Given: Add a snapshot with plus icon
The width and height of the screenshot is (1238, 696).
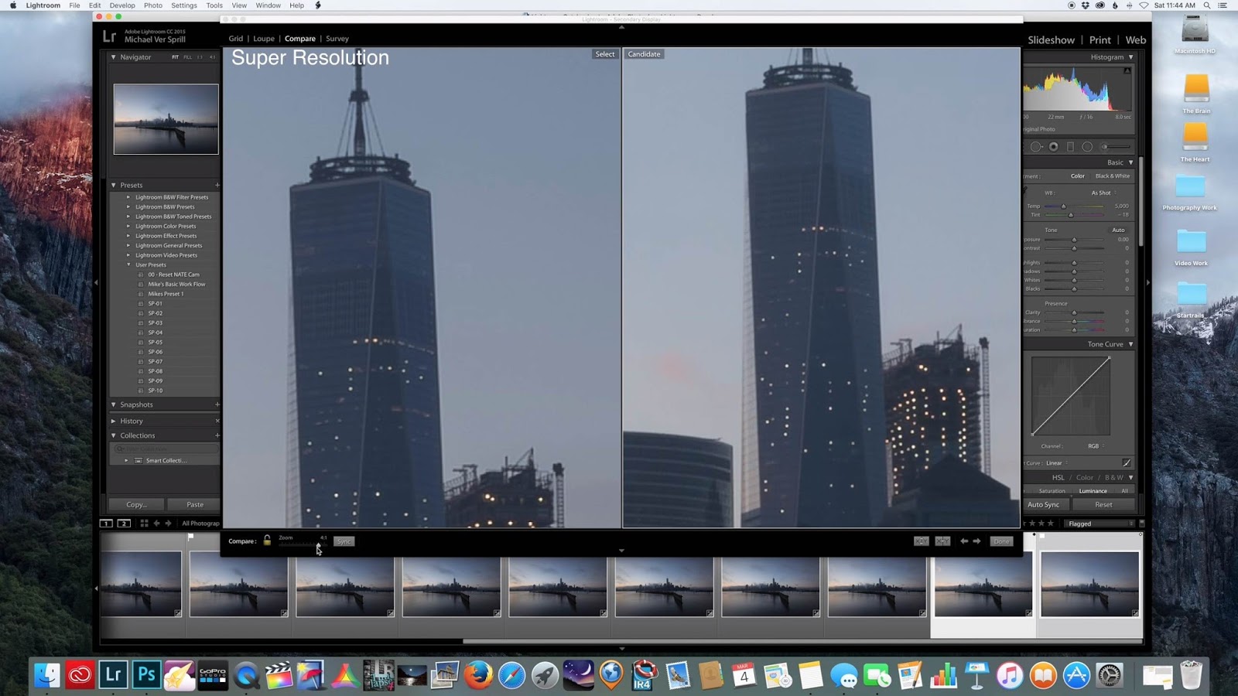Looking at the screenshot, I should [217, 404].
